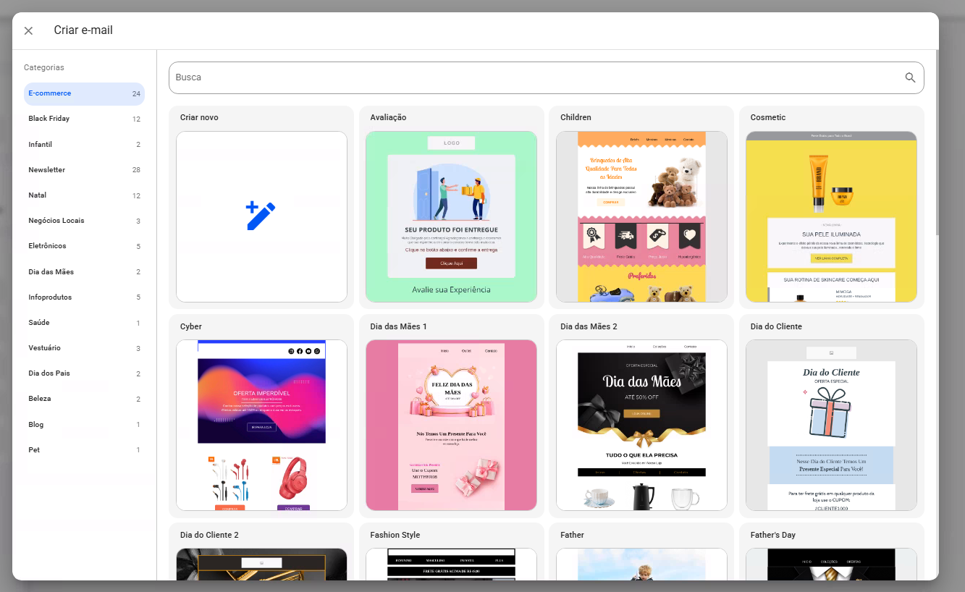965x592 pixels.
Task: Open the Blog category
Action: pyautogui.click(x=84, y=424)
